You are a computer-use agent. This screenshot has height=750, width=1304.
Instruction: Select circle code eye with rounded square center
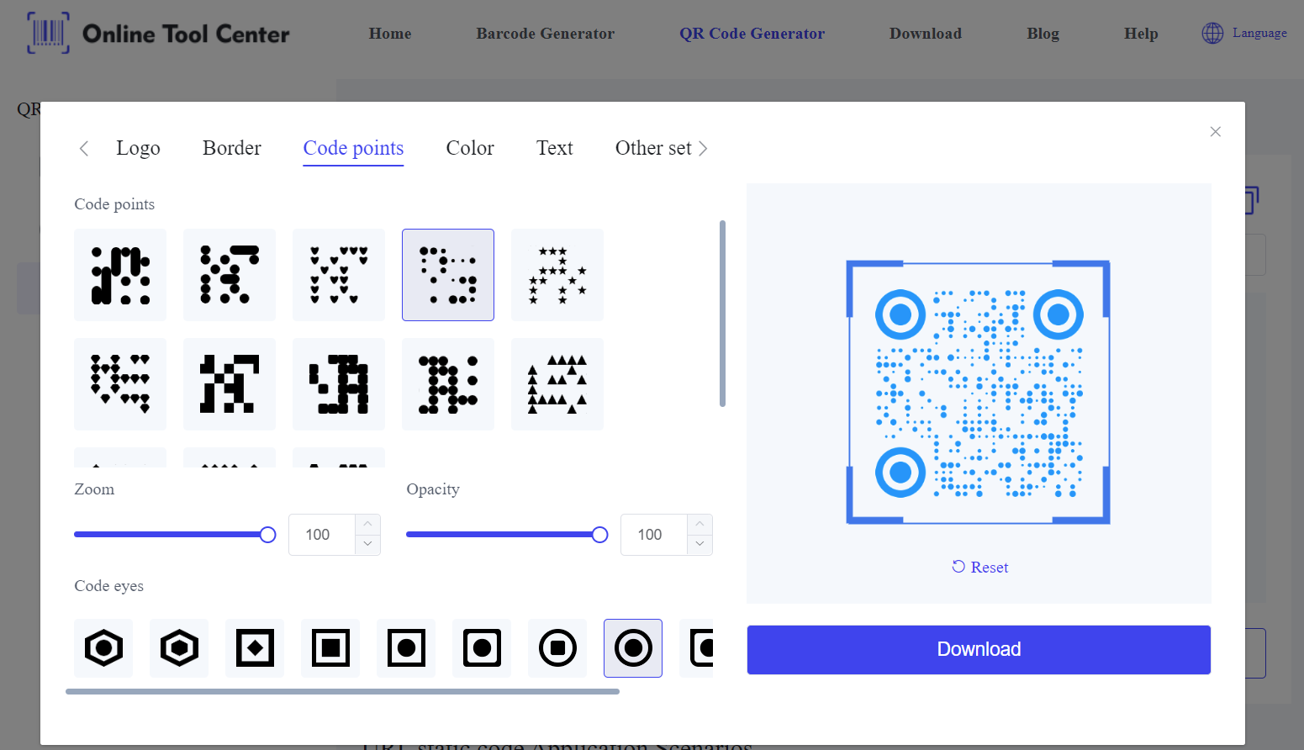pos(557,648)
